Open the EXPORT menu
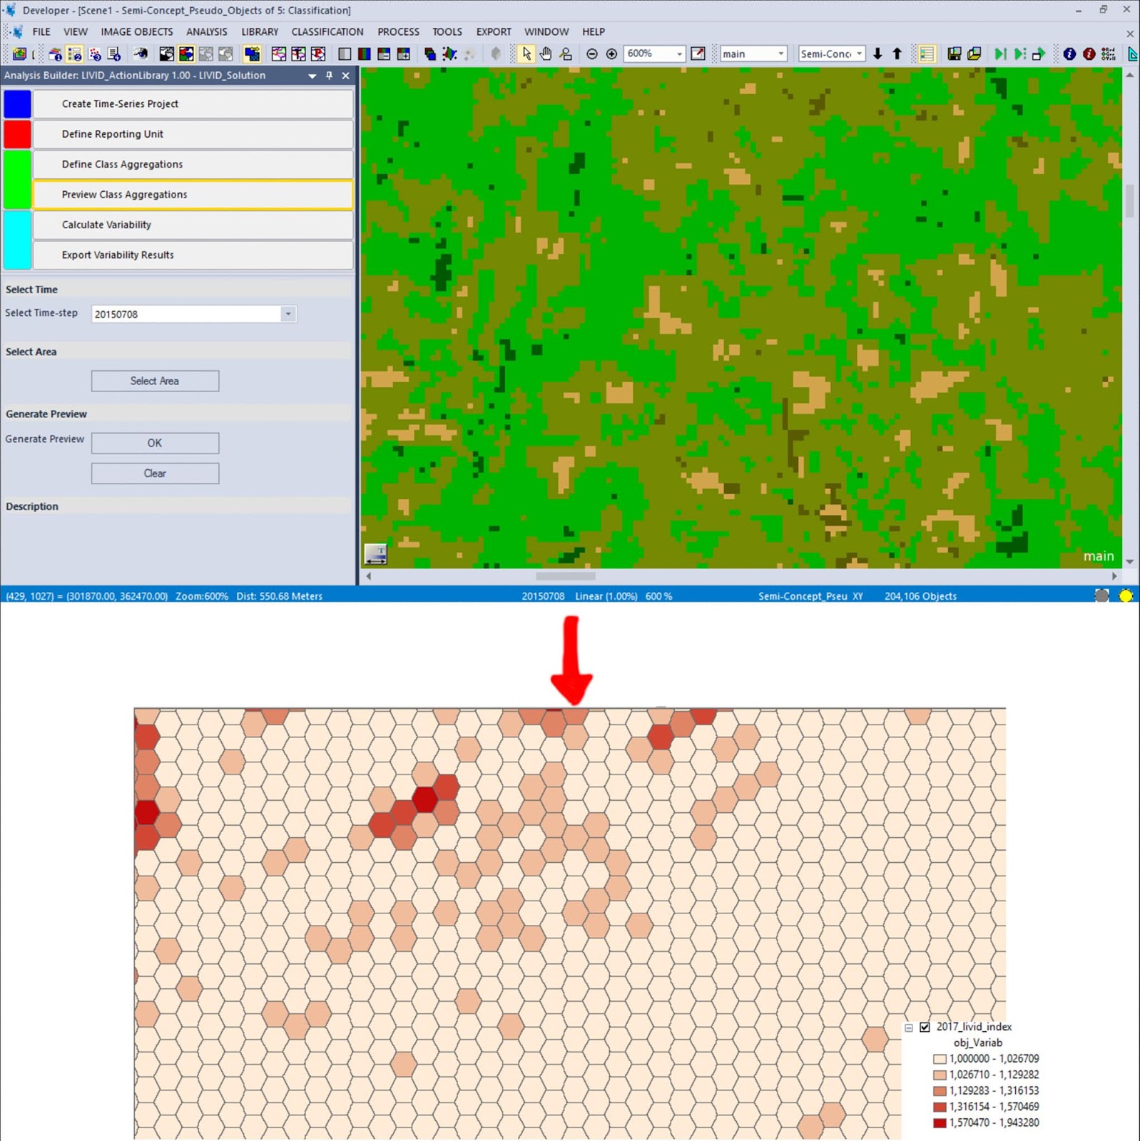This screenshot has width=1140, height=1141. (x=494, y=31)
